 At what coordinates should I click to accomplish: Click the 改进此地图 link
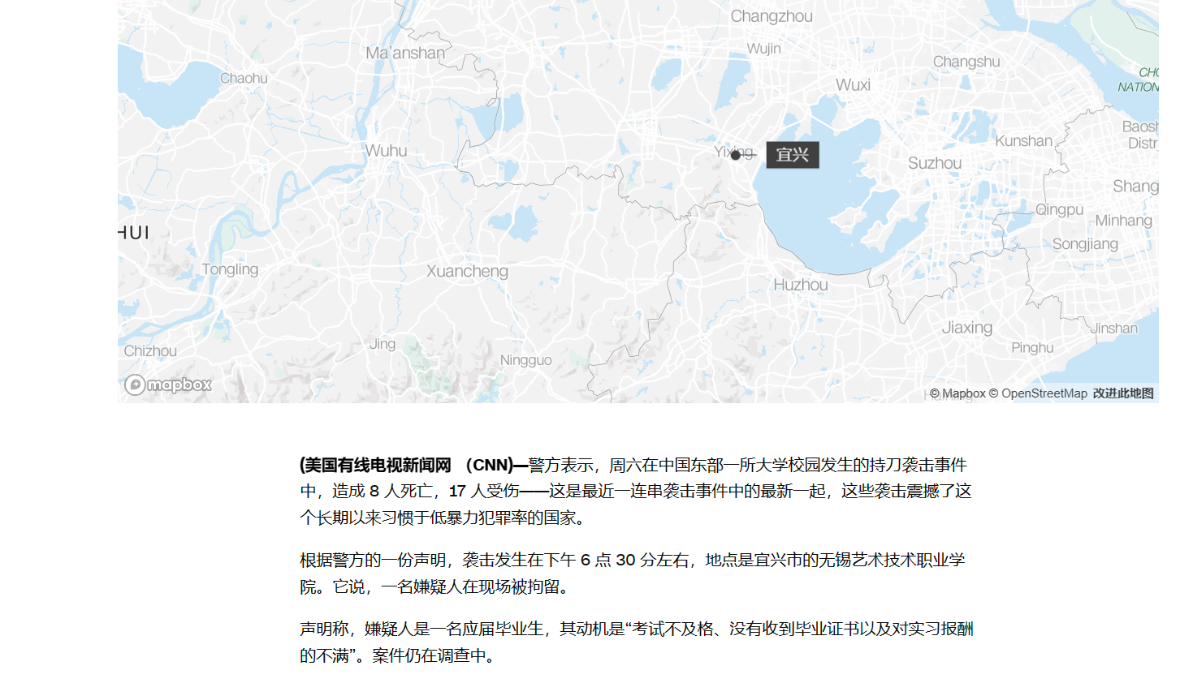pos(1122,393)
